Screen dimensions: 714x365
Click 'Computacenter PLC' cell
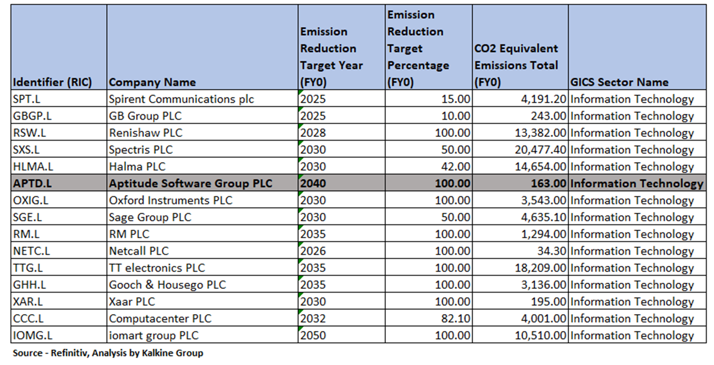(202, 318)
